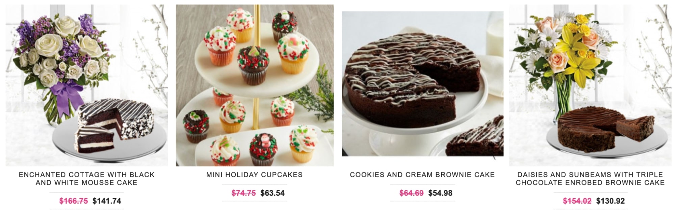Click the Cookies and Cream Brownie Cake title
Viewport: 675px width, 213px height.
pyautogui.click(x=422, y=175)
